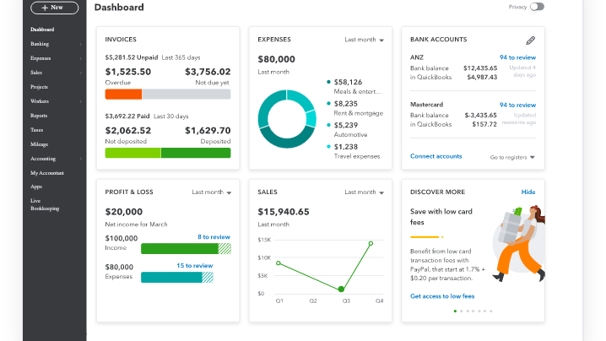Click the pencil edit icon in Bank Accounts

coord(530,40)
